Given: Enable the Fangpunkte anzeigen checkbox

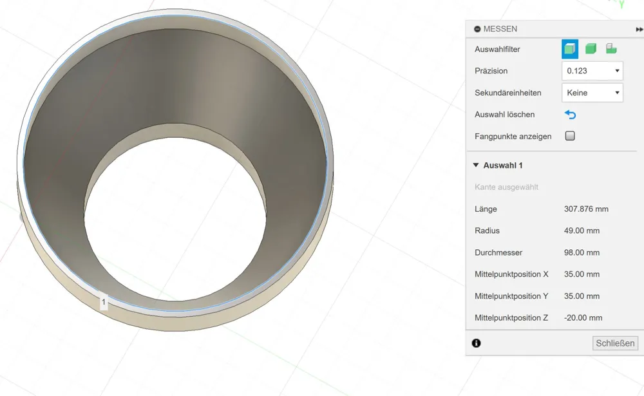Looking at the screenshot, I should coord(570,136).
